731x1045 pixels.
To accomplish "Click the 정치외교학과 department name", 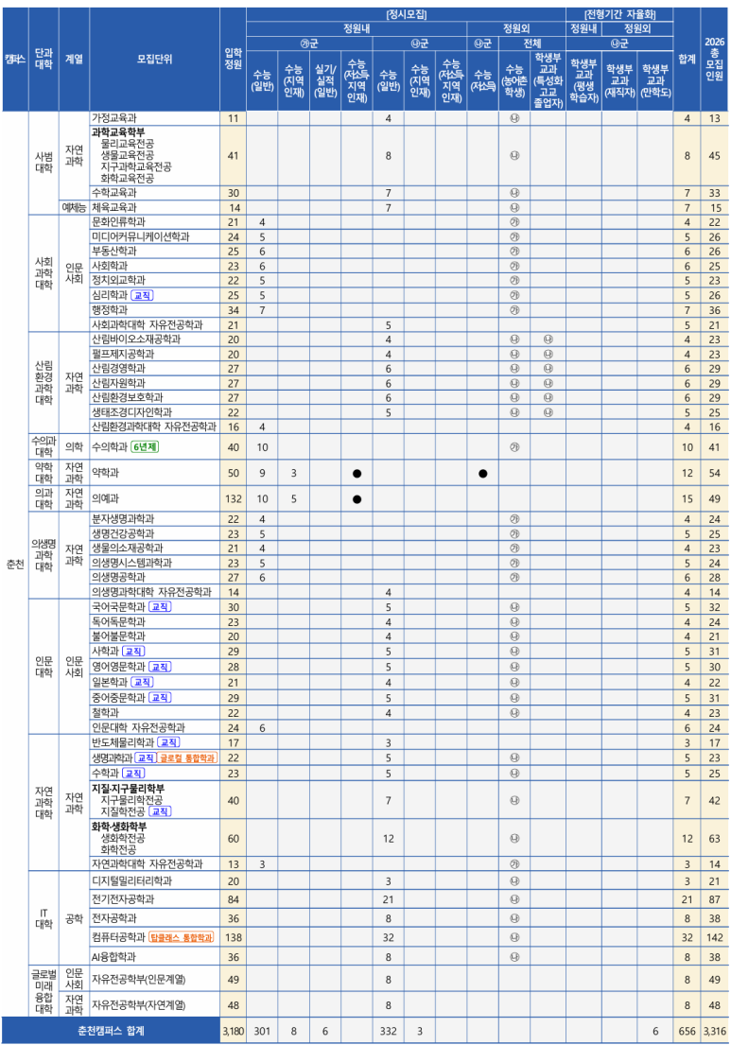I will [x=118, y=280].
